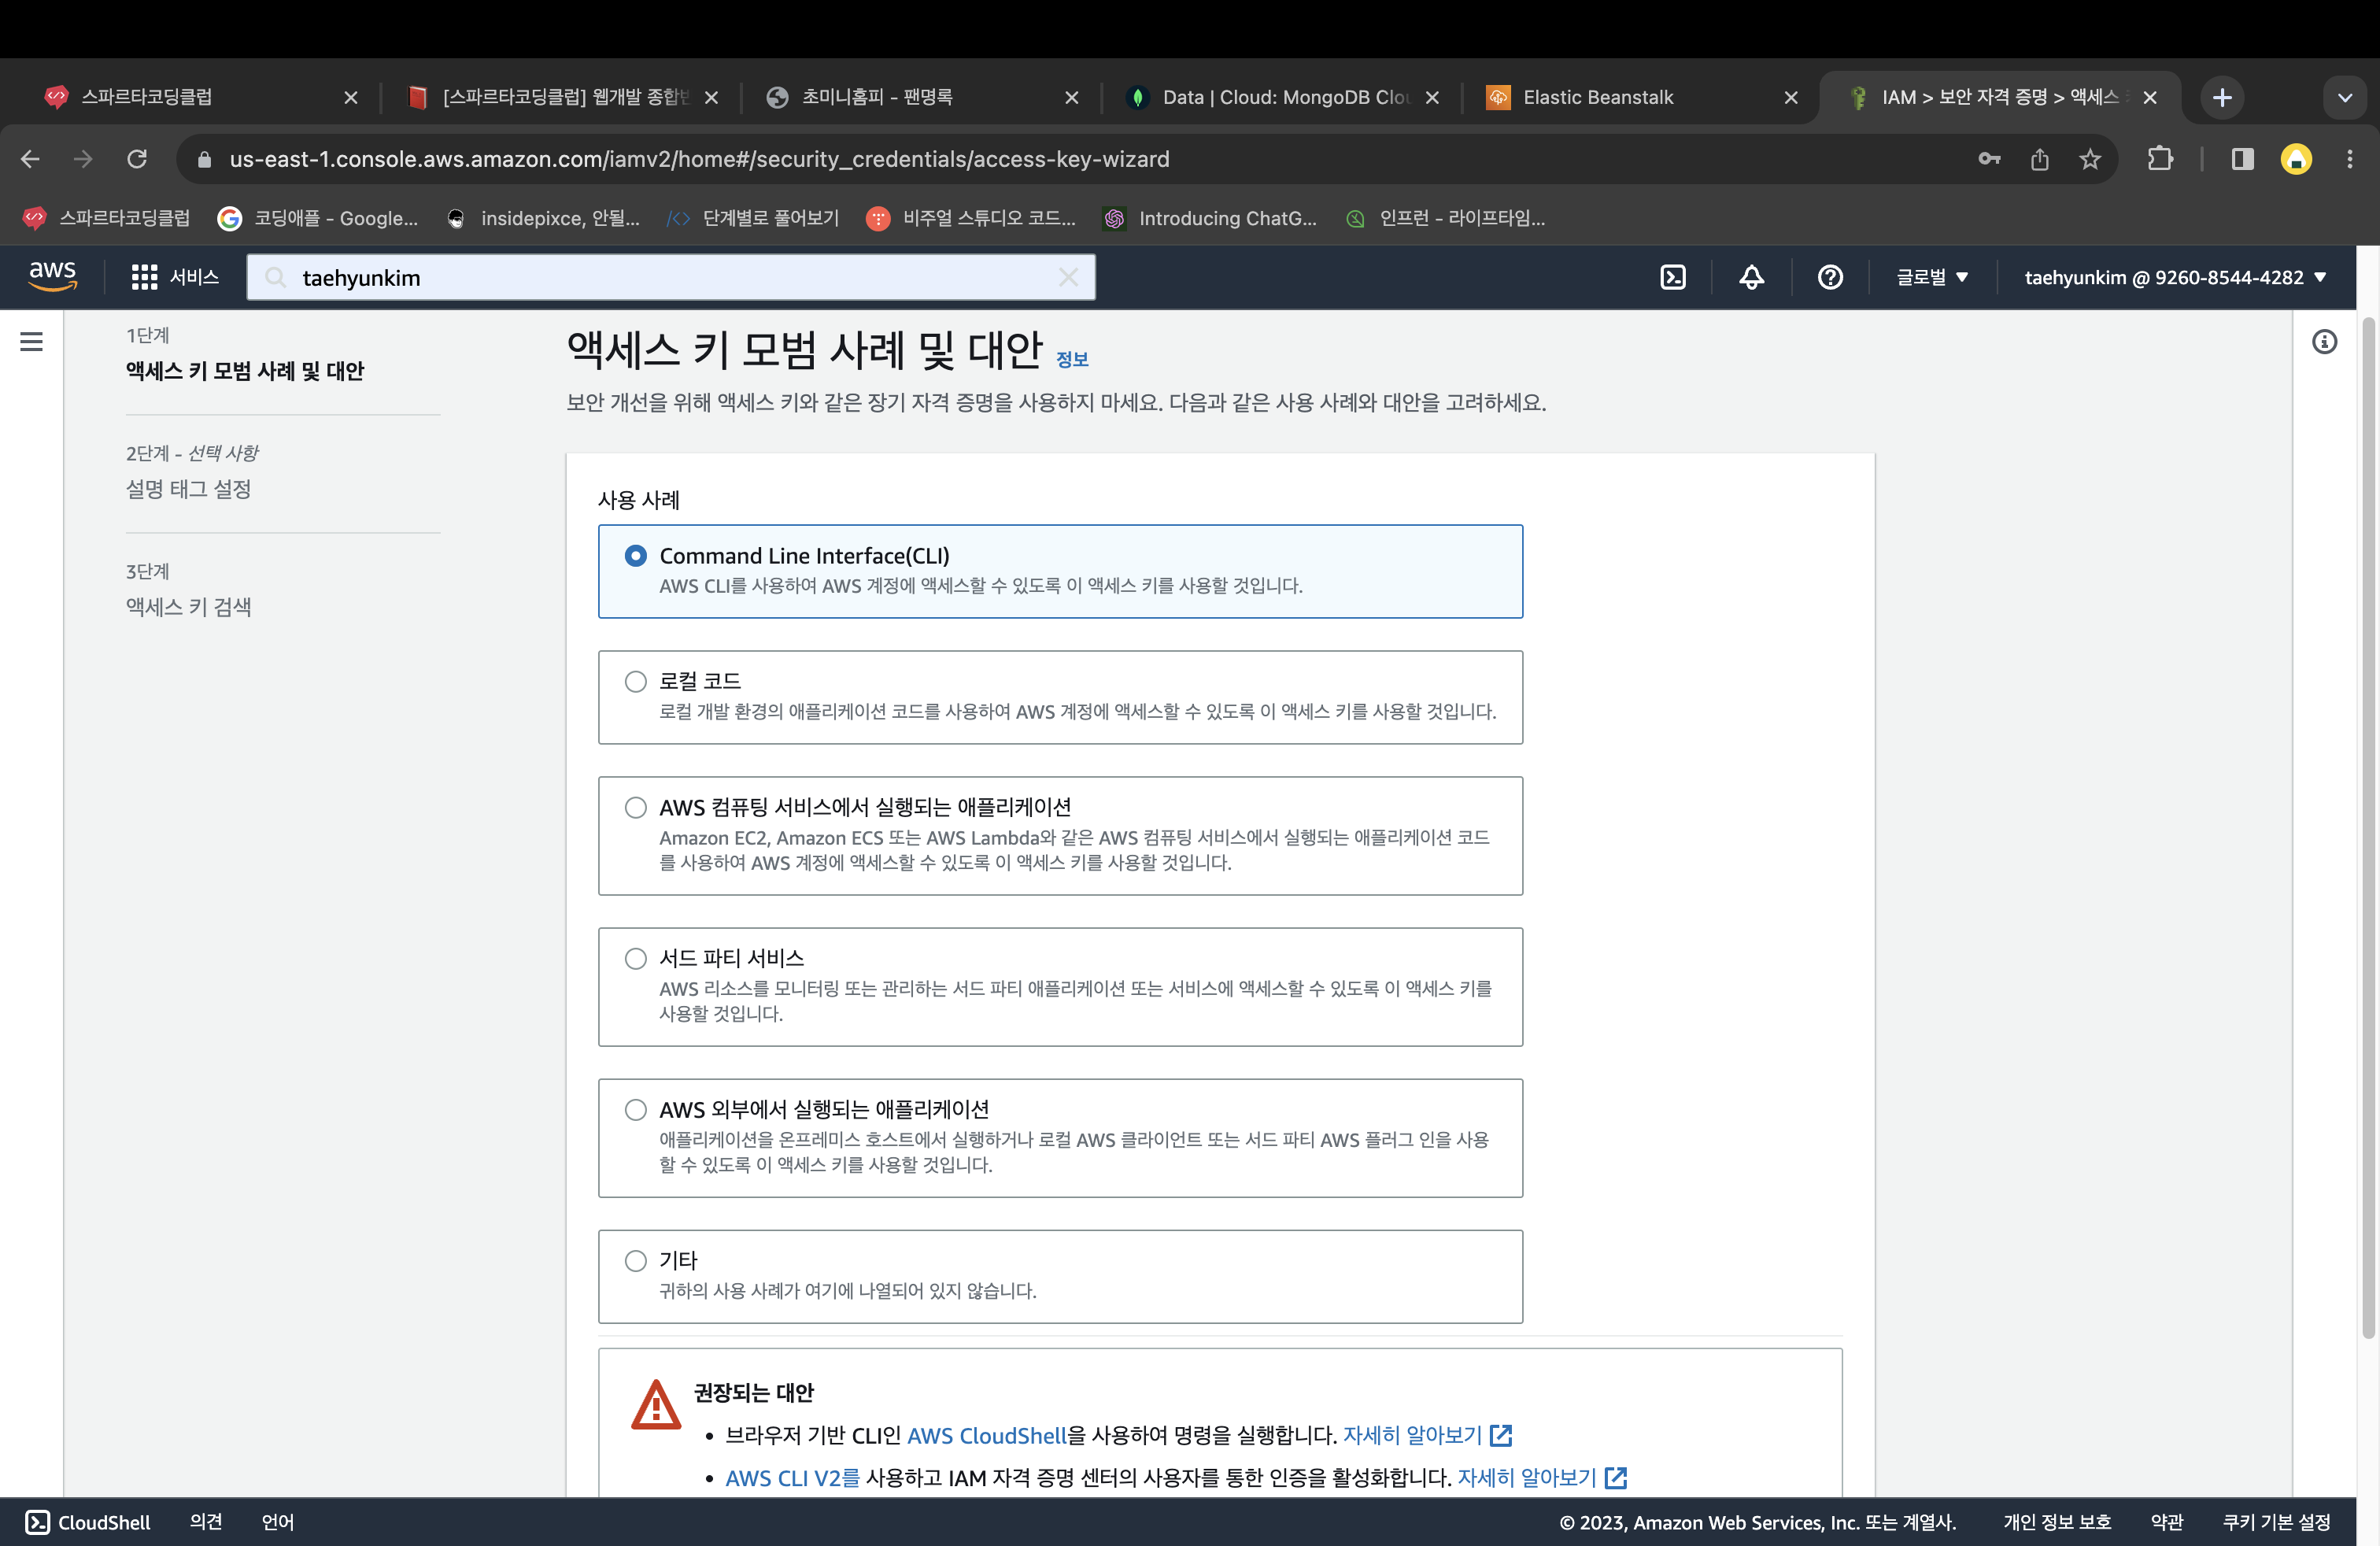2380x1546 pixels.
Task: Click the 서비스 services menu label
Action: [194, 277]
